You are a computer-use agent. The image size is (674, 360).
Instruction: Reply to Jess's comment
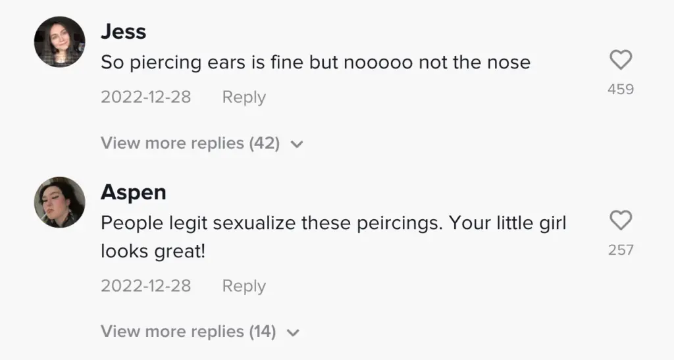coord(244,97)
